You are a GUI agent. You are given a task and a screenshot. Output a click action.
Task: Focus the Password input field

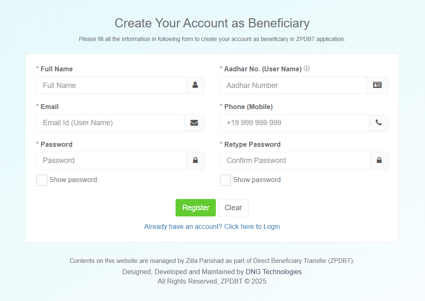tap(111, 161)
